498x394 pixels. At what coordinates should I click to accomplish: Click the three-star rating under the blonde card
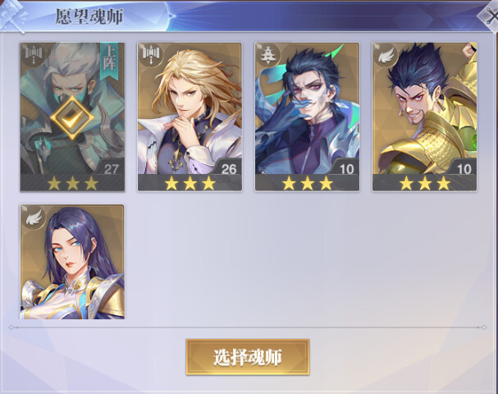190,183
